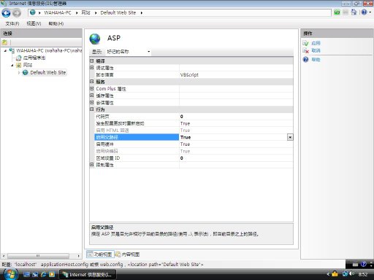The width and height of the screenshot is (374, 280).
Task: Click the globe icon in the address bar
Action: [33, 12]
